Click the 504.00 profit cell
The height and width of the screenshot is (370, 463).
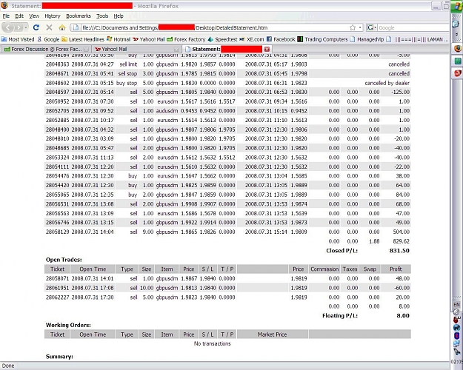pos(402,232)
